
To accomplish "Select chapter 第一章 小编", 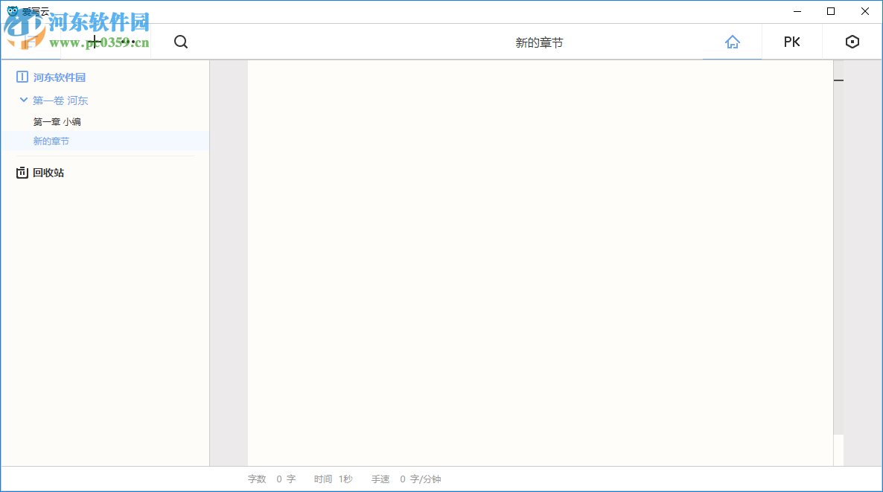I will 57,121.
